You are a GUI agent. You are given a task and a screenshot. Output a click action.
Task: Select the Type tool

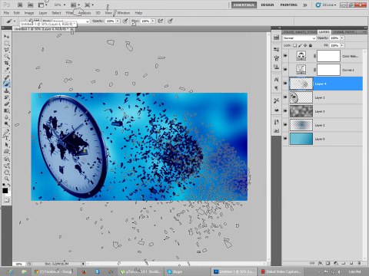[6, 138]
